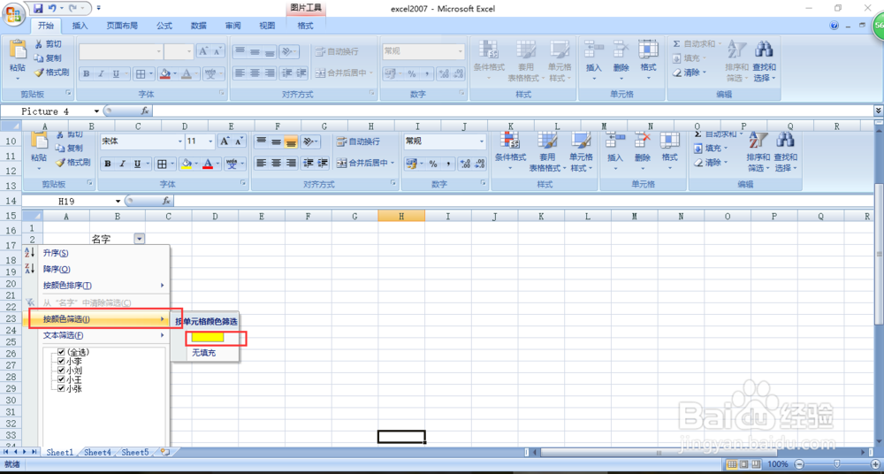Click Bold B button in main greyed ribbon
Screen dimensions: 884x474
click(x=87, y=74)
